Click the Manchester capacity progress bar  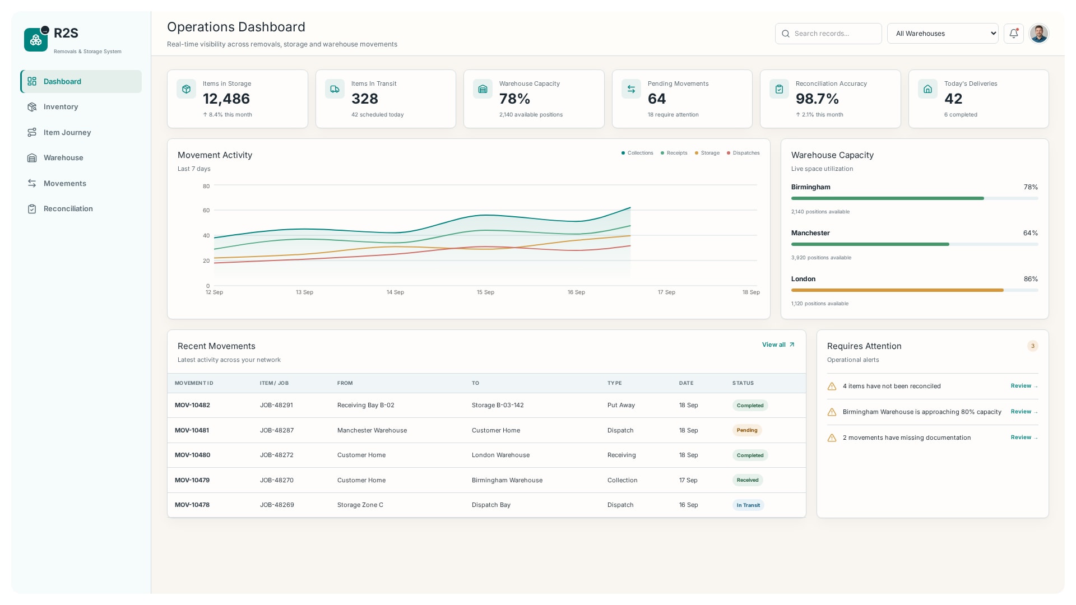tap(915, 244)
